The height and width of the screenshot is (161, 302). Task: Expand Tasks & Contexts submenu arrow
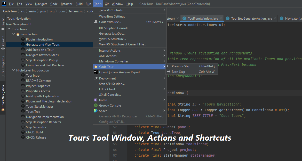pos(164,10)
